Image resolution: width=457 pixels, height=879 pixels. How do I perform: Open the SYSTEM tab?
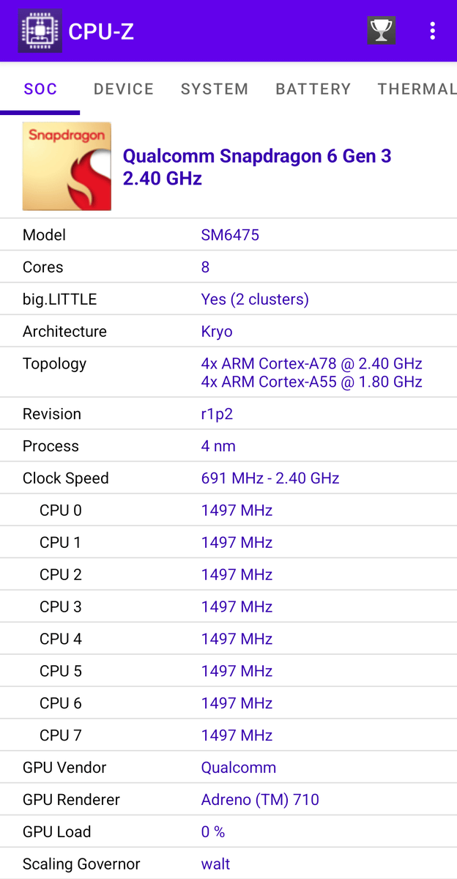click(x=215, y=89)
